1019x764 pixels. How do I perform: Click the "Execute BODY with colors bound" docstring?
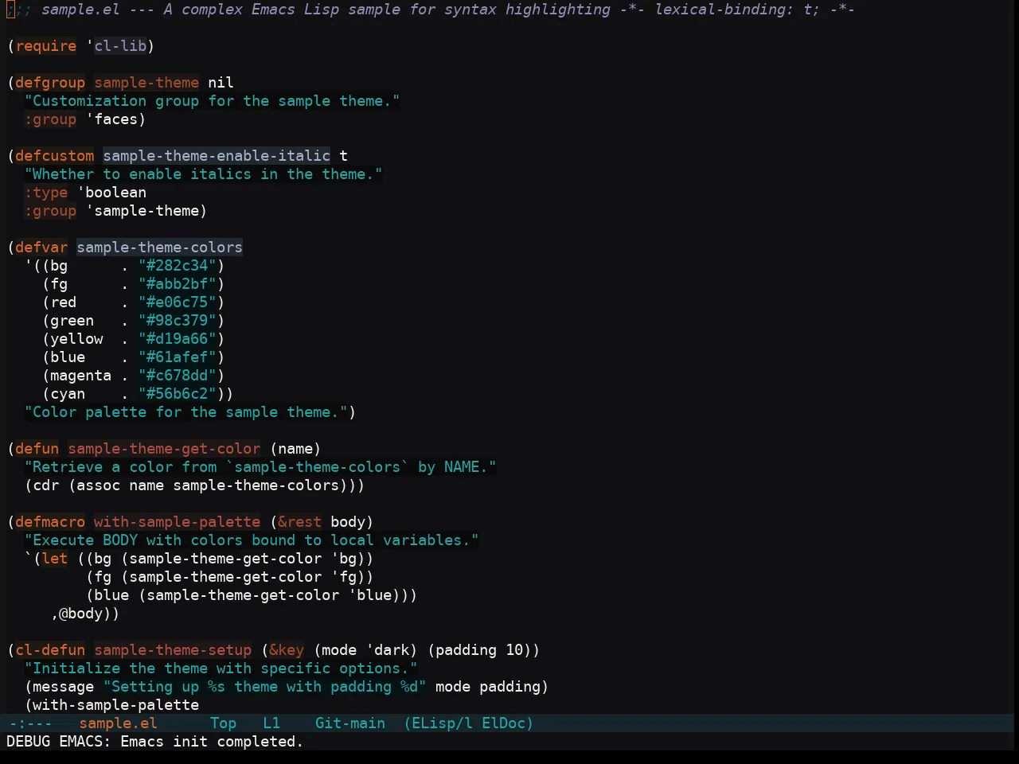click(252, 540)
